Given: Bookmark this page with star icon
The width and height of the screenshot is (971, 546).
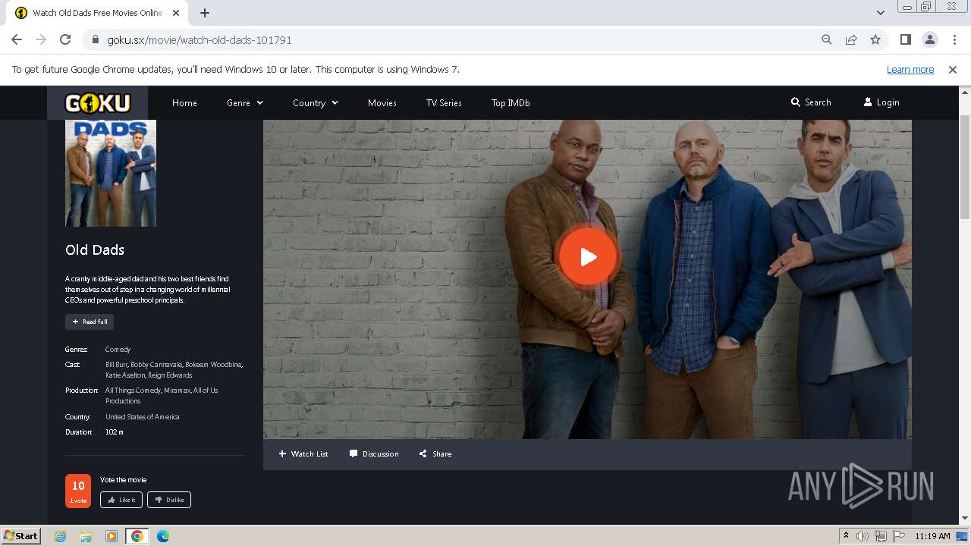Looking at the screenshot, I should (875, 39).
